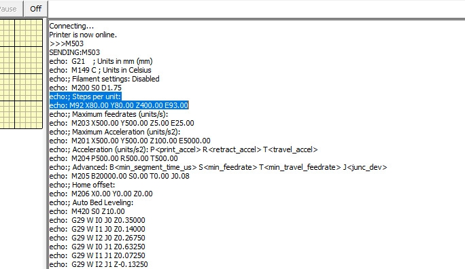465x269 pixels.
Task: Click the M420 S0 Z10.00 line
Action: (87, 211)
